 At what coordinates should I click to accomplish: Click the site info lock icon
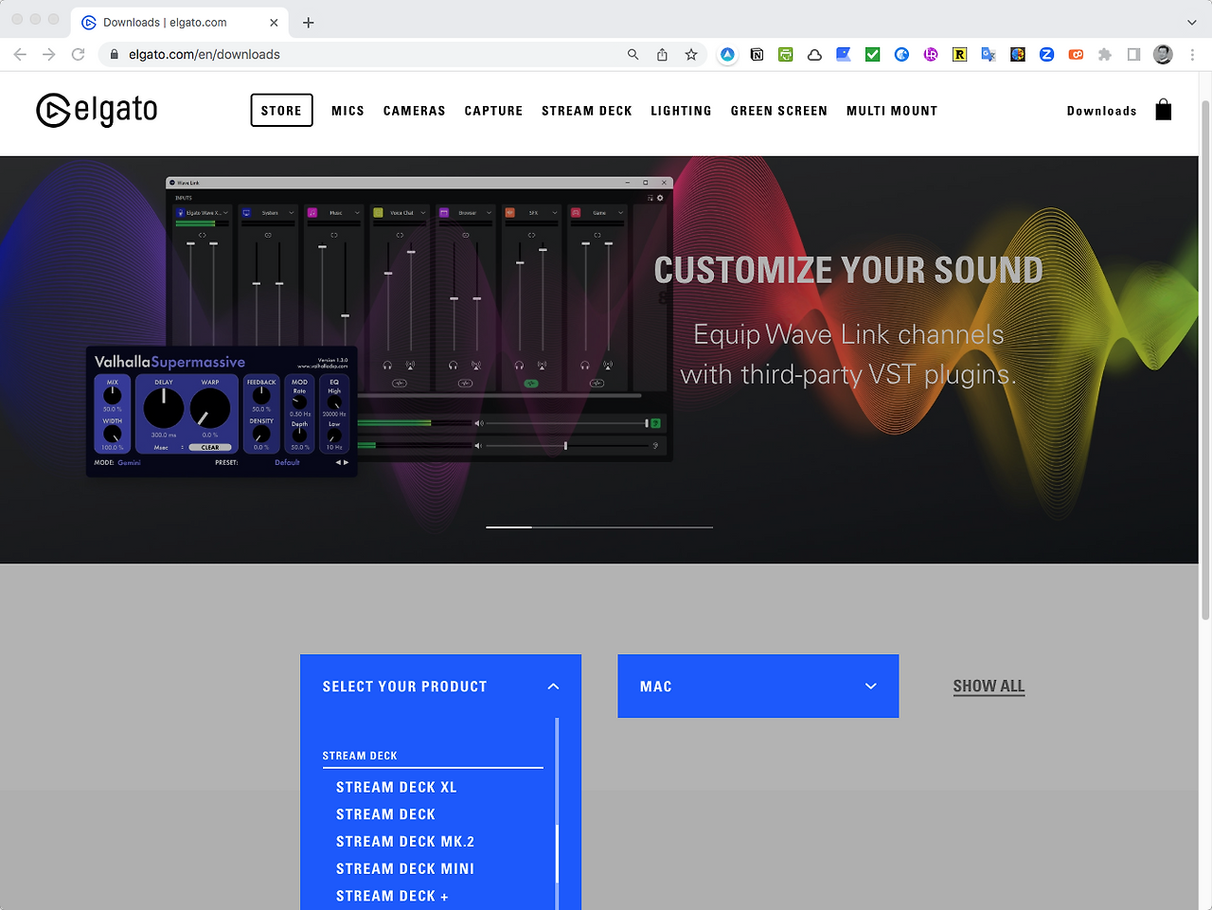coord(115,55)
